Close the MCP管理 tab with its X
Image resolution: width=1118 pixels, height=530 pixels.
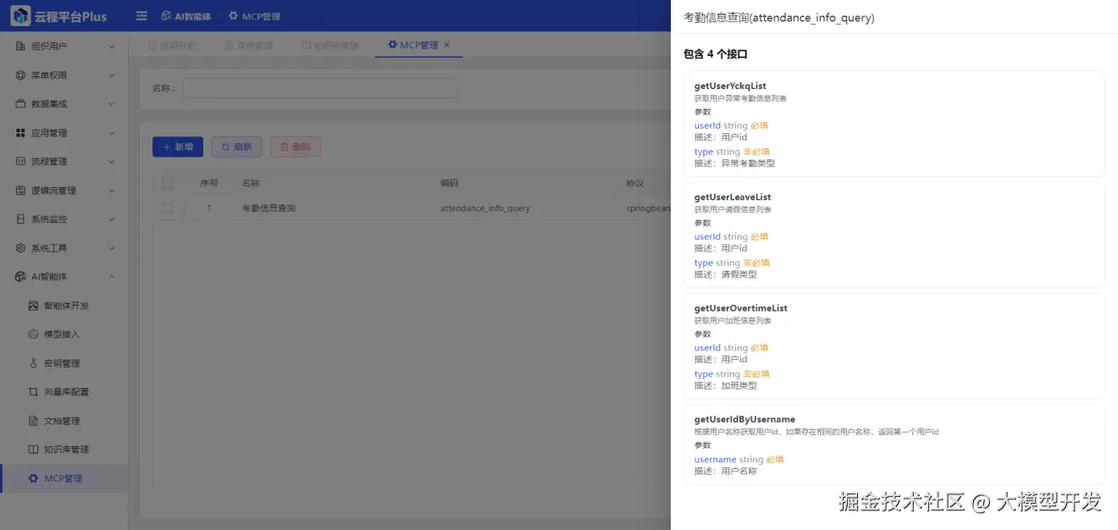pos(447,45)
